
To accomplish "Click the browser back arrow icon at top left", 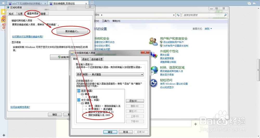I will coord(3,3).
